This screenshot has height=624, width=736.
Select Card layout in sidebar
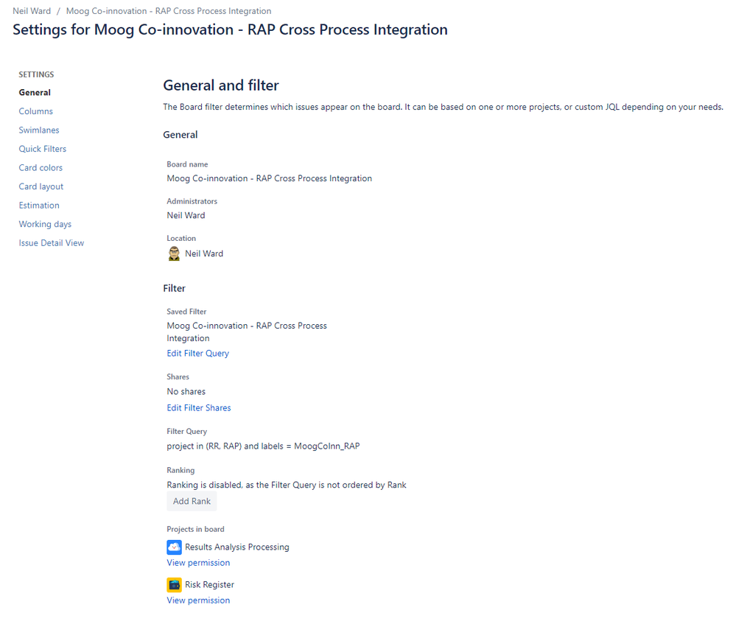41,186
